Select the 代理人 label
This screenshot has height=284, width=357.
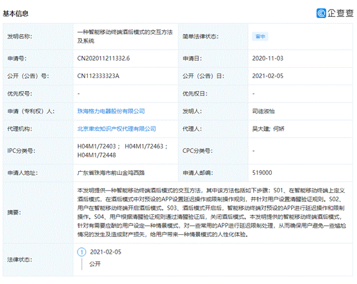192,129
